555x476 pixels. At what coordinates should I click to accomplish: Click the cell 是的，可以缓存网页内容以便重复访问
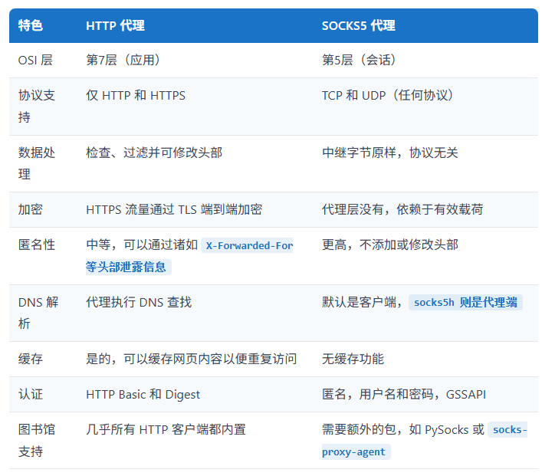point(191,359)
